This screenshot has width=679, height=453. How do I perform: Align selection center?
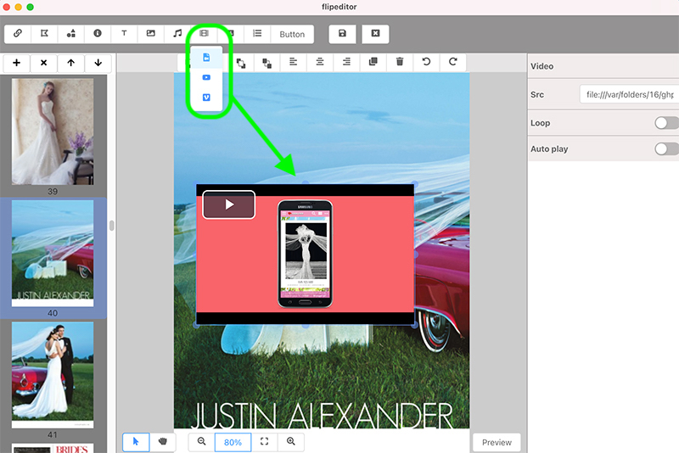[320, 62]
